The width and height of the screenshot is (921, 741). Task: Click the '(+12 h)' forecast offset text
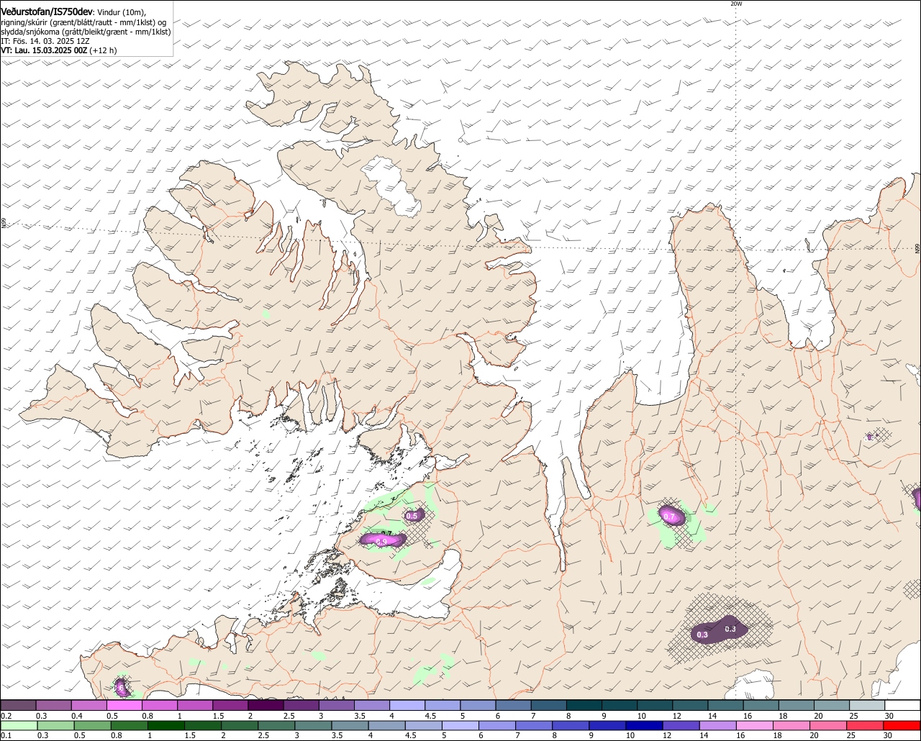(104, 50)
